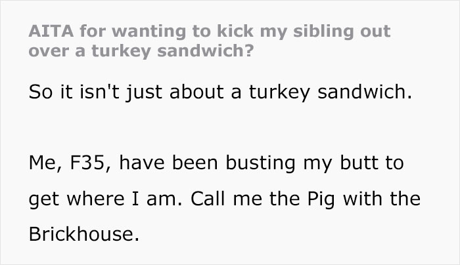Viewport: 460px width, 265px height.
Task: Click "sandwich." ending the first black sentence
Action: tap(365, 92)
